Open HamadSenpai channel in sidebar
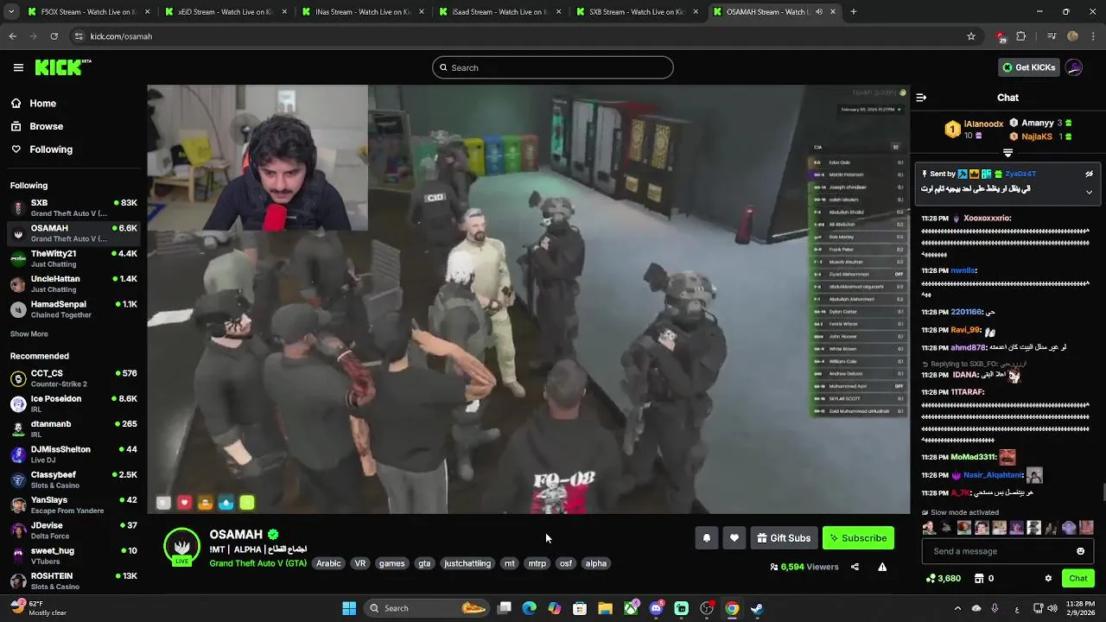 pyautogui.click(x=73, y=309)
